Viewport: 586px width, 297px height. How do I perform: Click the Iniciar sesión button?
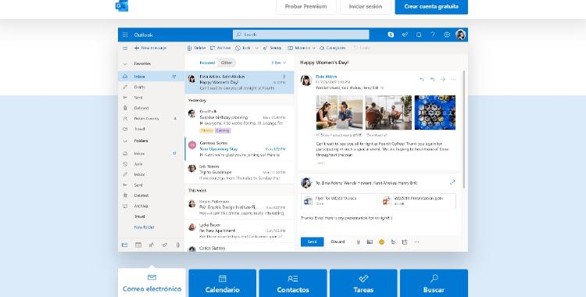coord(366,7)
